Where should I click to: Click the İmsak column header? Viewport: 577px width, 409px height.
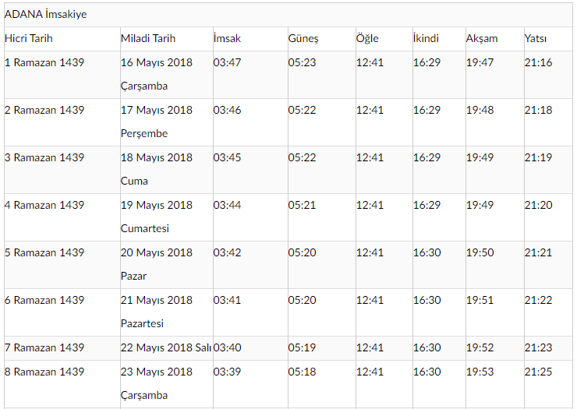[227, 39]
